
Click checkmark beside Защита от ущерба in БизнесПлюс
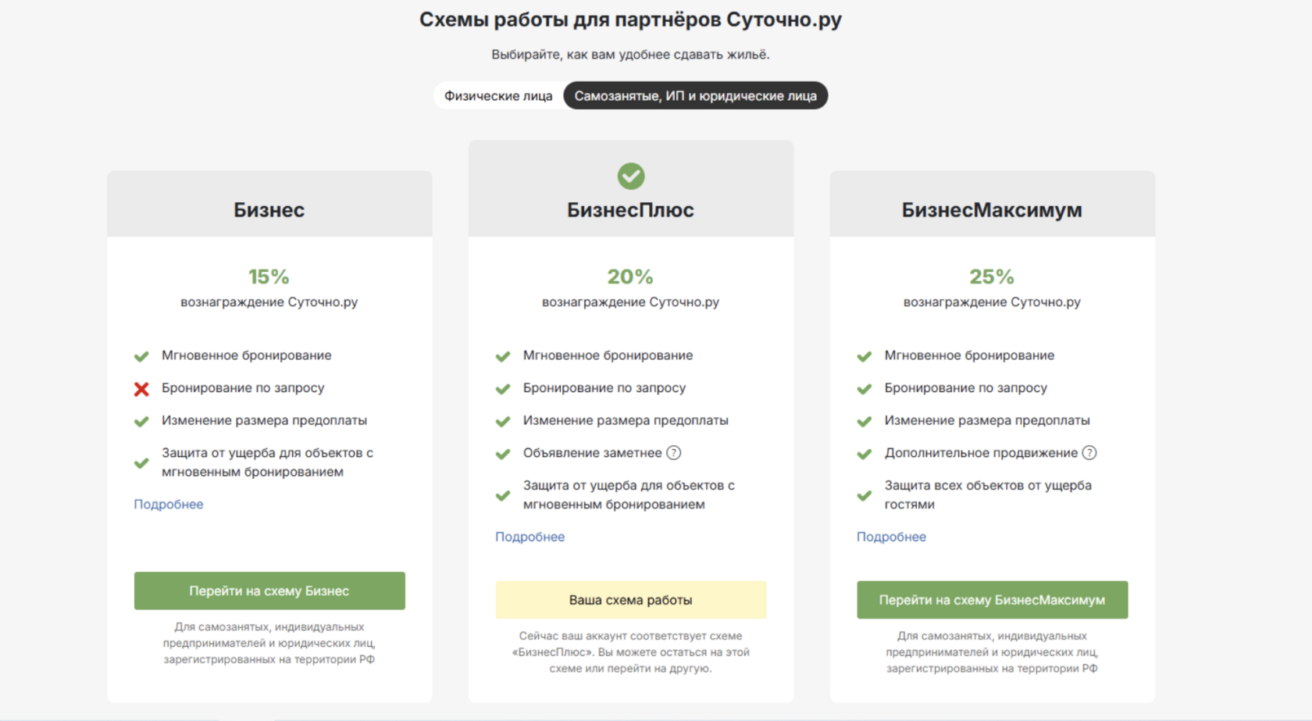click(503, 496)
